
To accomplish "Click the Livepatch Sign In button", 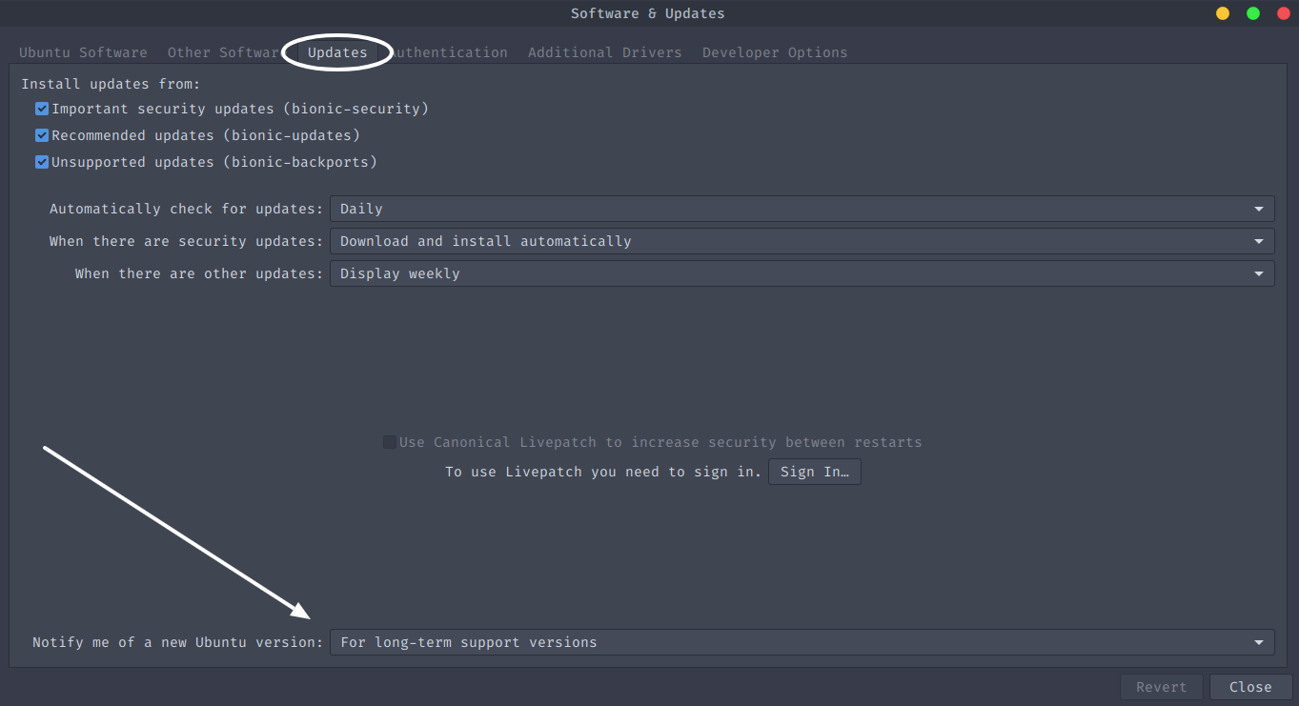I will (815, 472).
